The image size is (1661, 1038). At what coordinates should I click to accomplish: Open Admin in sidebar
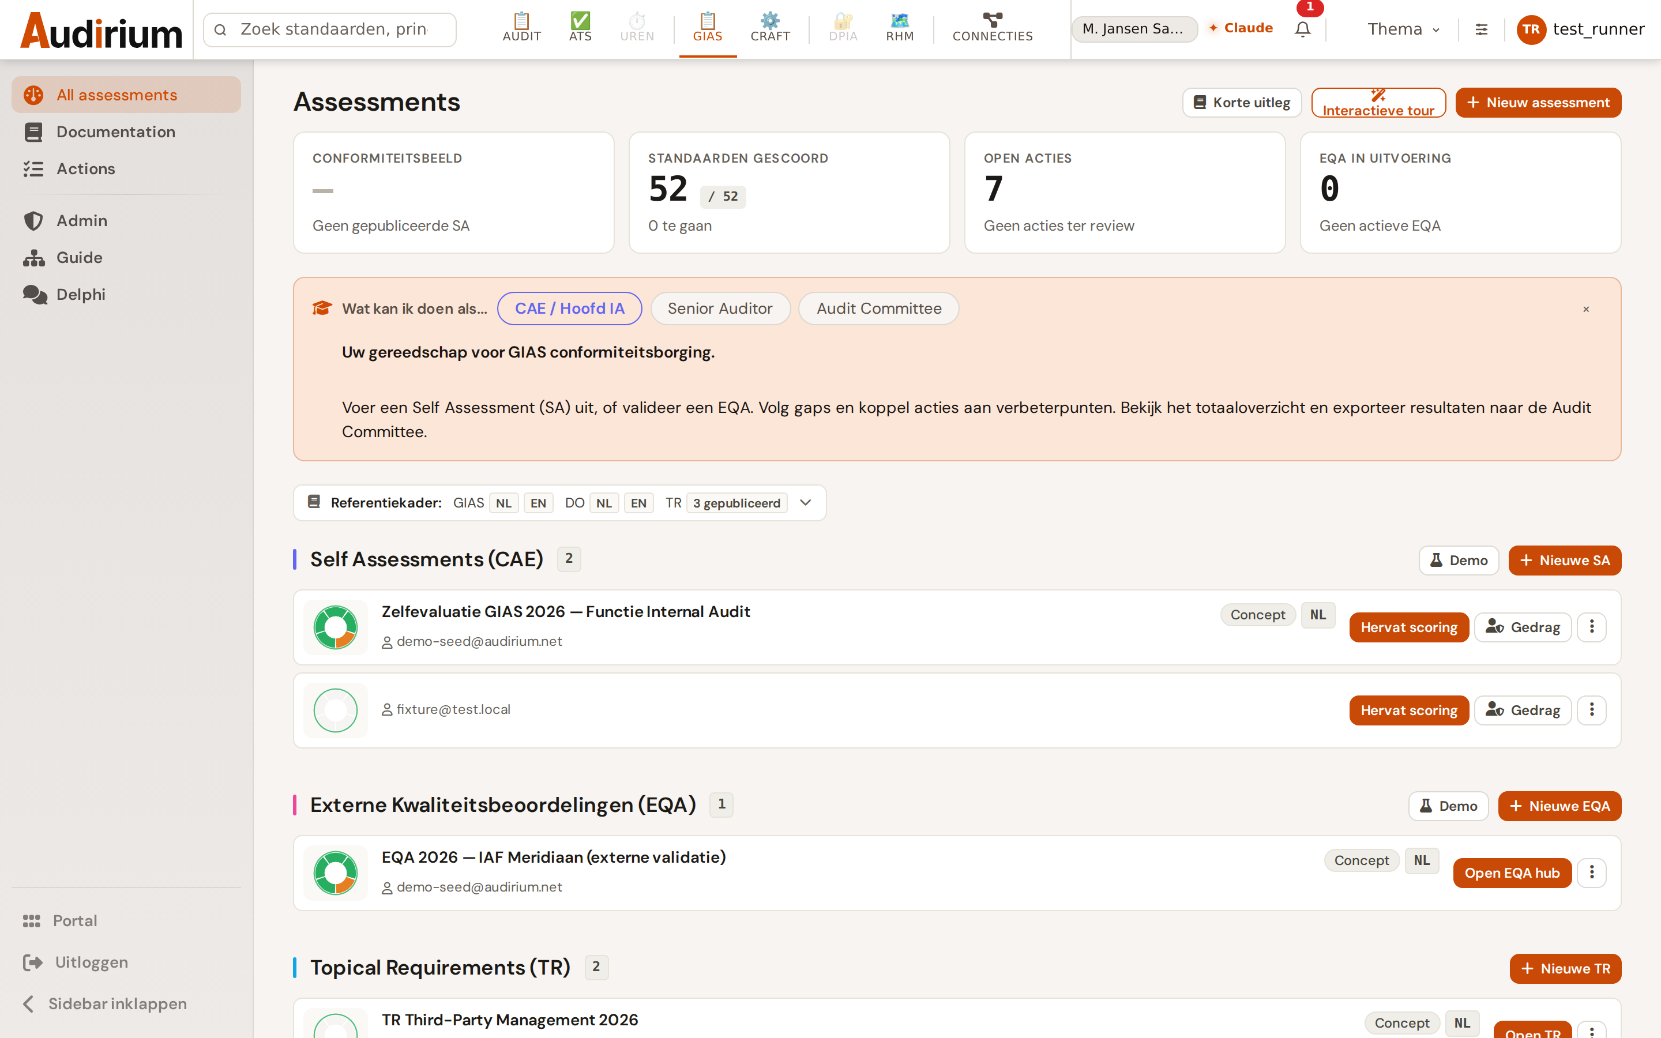(x=126, y=220)
